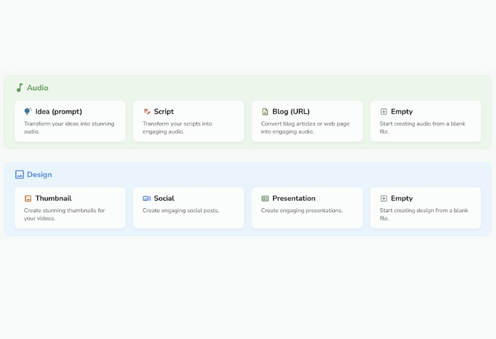496x339 pixels.
Task: Click the blue Social card icon
Action: tap(147, 198)
